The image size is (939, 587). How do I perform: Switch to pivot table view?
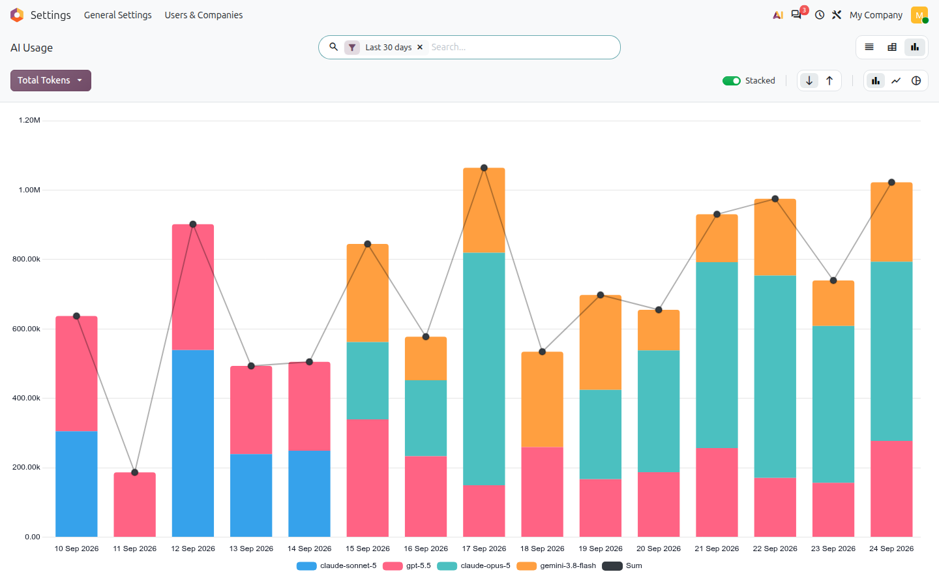coord(892,47)
